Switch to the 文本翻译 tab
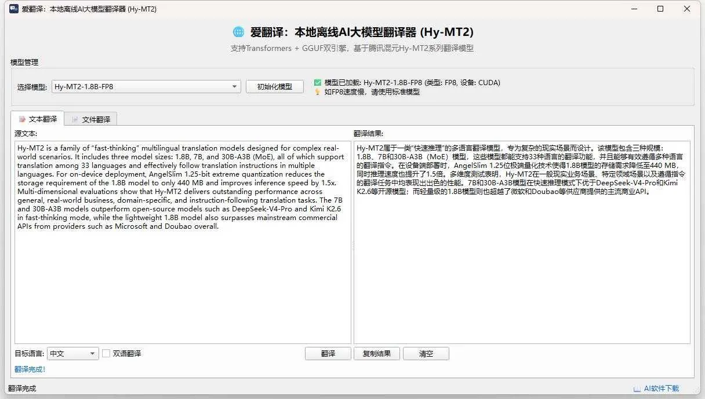Viewport: 705px width, 399px height. coord(38,119)
